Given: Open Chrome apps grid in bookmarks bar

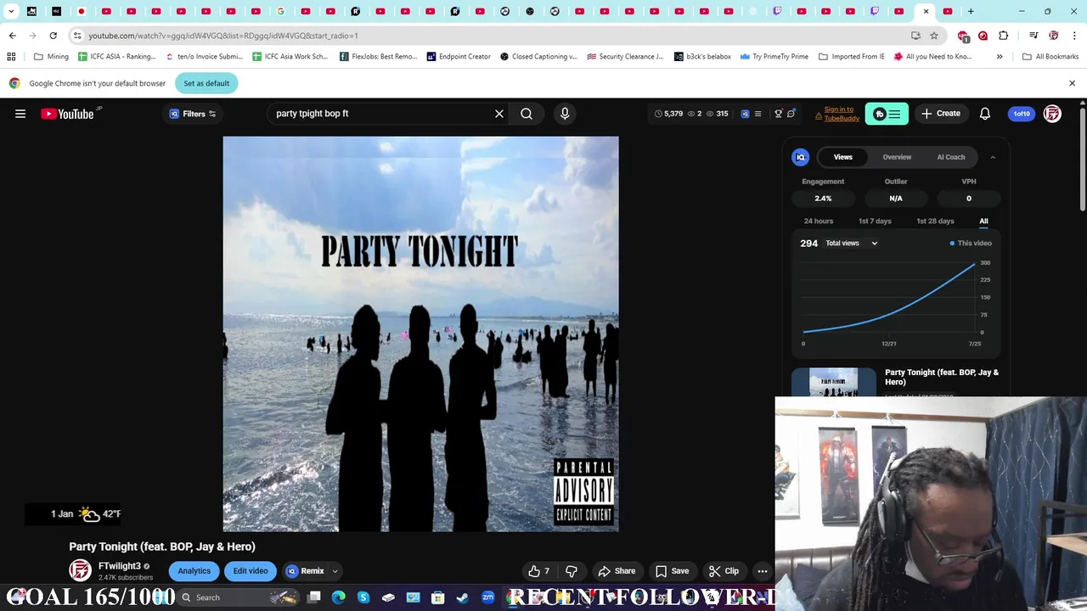Looking at the screenshot, I should [11, 57].
